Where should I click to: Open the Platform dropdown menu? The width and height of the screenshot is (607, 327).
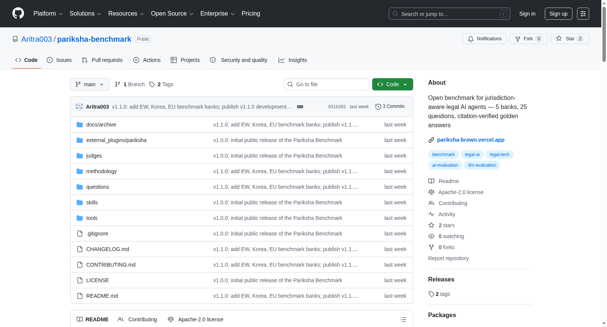click(48, 14)
